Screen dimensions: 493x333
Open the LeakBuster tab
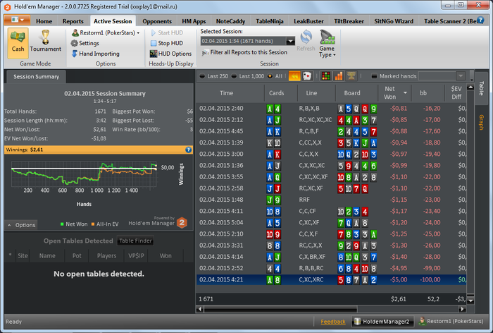[x=308, y=21]
